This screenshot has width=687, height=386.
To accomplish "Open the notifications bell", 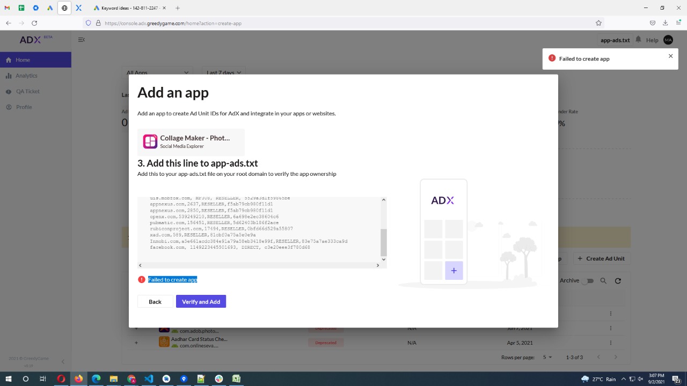I will click(x=638, y=40).
